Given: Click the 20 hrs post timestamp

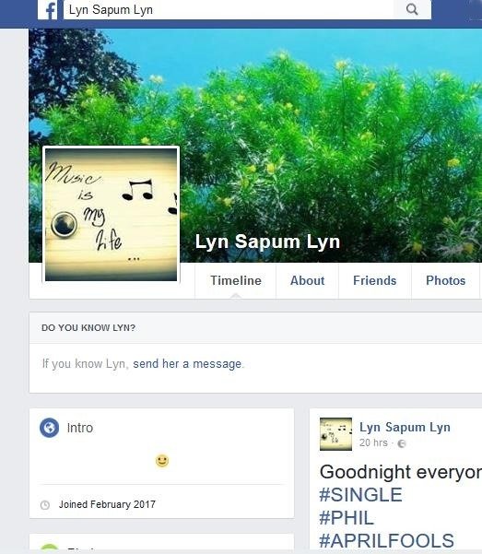Looking at the screenshot, I should (x=373, y=442).
